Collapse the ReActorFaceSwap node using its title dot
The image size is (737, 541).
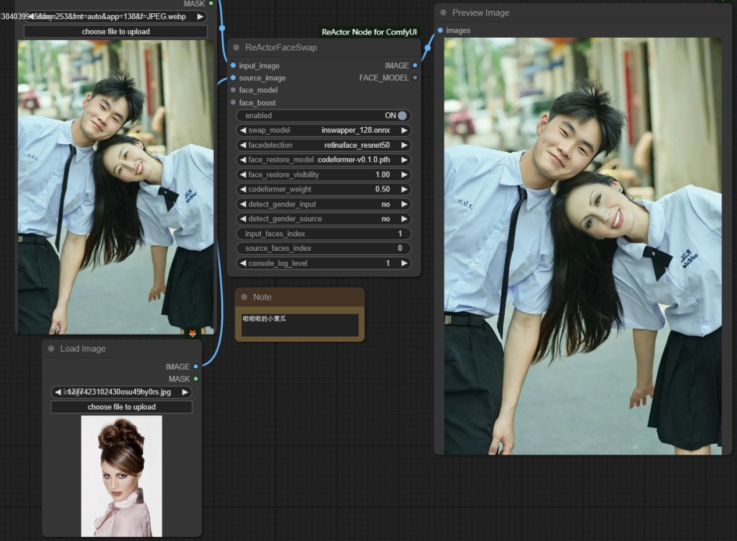tap(236, 48)
